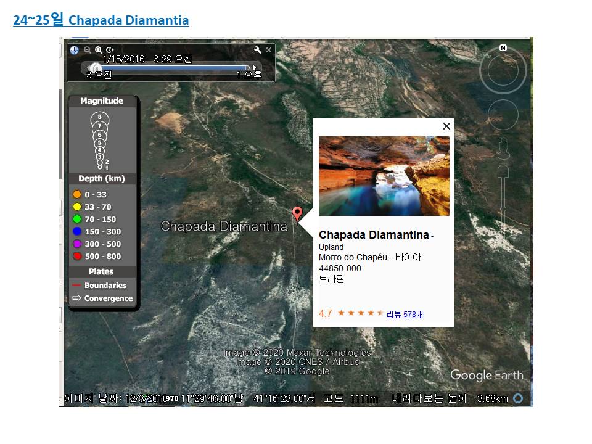Click the move joystick circle
Image resolution: width=592 pixels, height=444 pixels.
pos(503,115)
